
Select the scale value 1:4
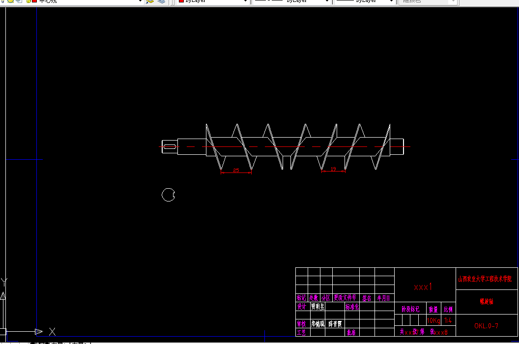click(448, 320)
